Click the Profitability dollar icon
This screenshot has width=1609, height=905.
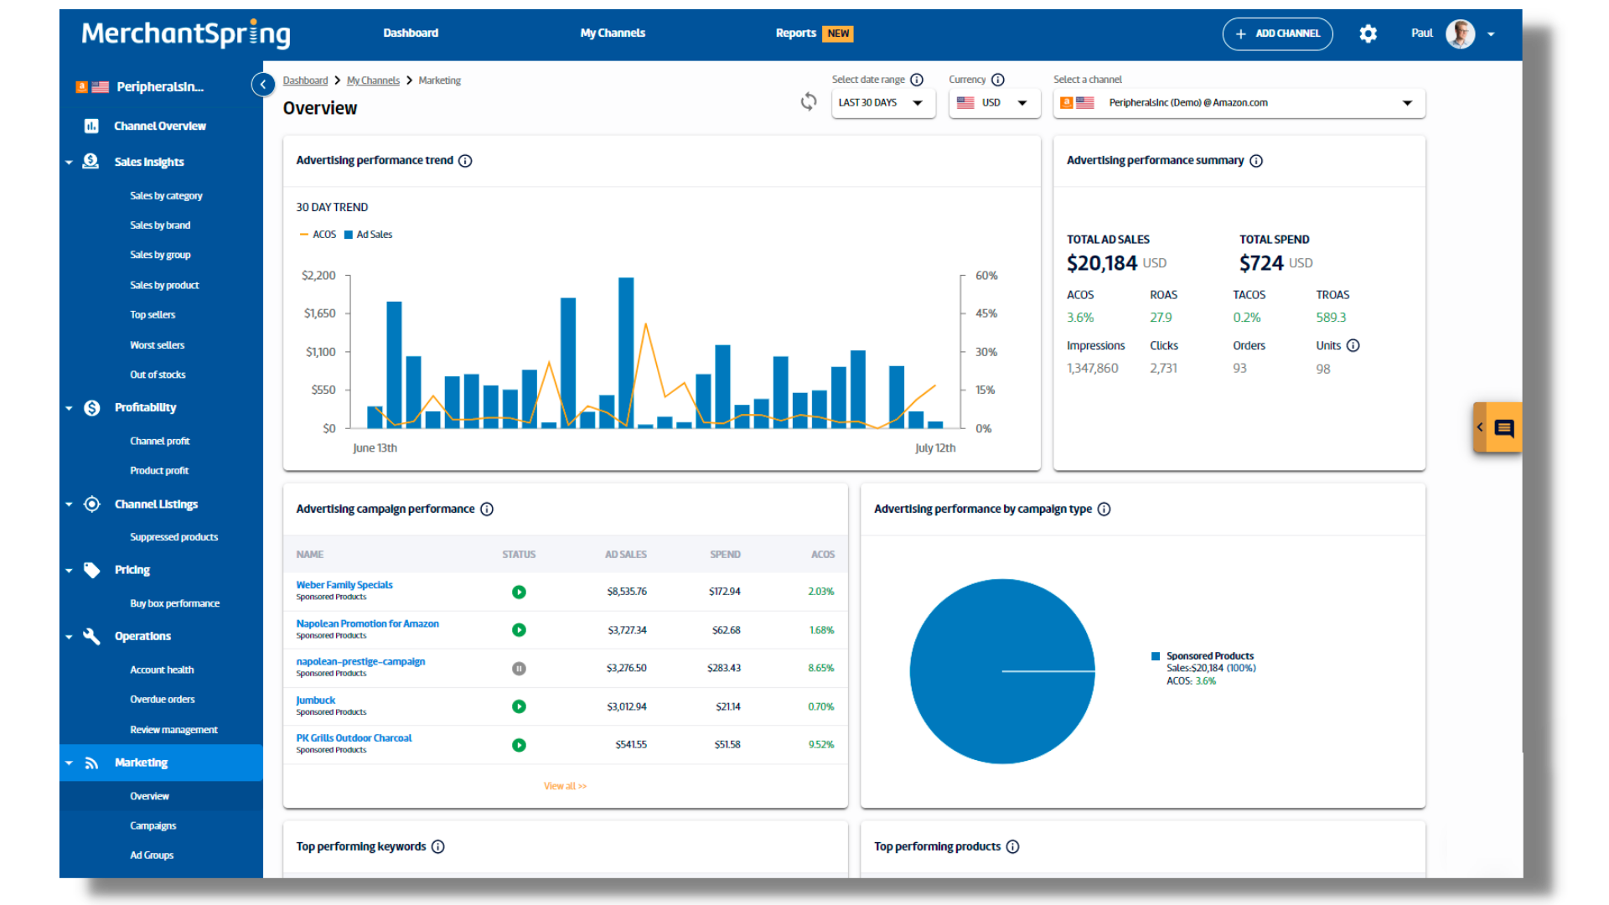click(x=91, y=407)
